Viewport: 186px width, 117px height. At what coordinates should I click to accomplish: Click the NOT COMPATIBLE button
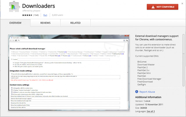[x=162, y=7]
